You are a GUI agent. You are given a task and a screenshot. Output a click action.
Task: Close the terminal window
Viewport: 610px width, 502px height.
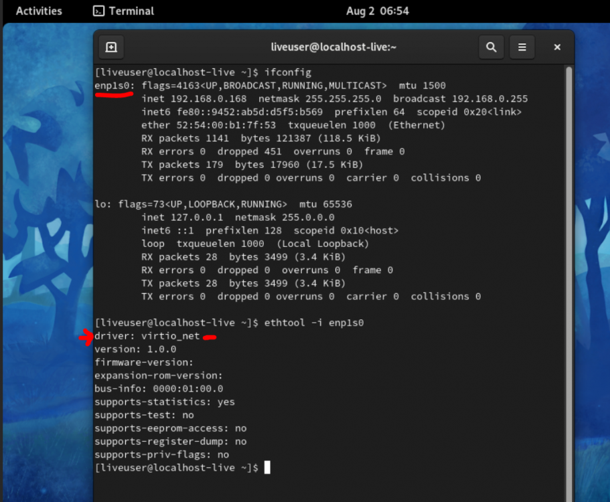click(x=557, y=47)
